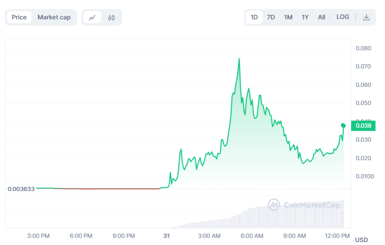Switch chart to 1Y range
Screen dimensions: 385x245
[305, 17]
